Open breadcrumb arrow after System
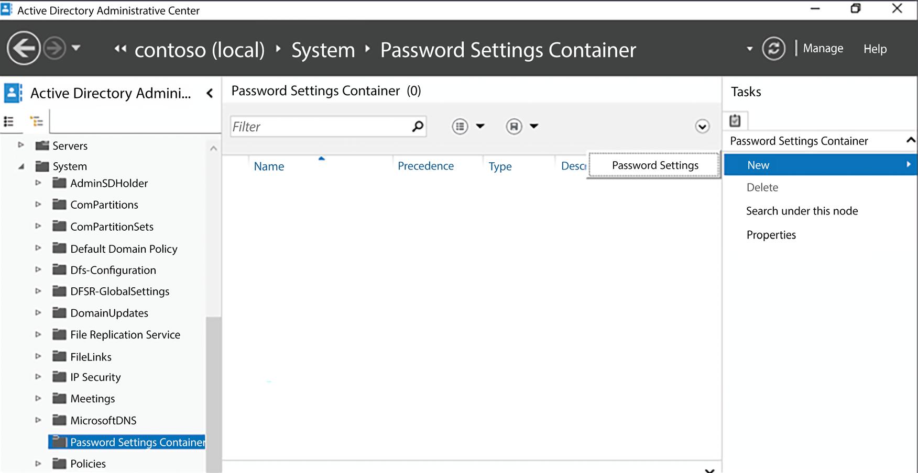The height and width of the screenshot is (473, 918). (367, 49)
